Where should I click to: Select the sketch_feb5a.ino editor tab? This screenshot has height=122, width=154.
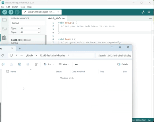(x=56, y=18)
